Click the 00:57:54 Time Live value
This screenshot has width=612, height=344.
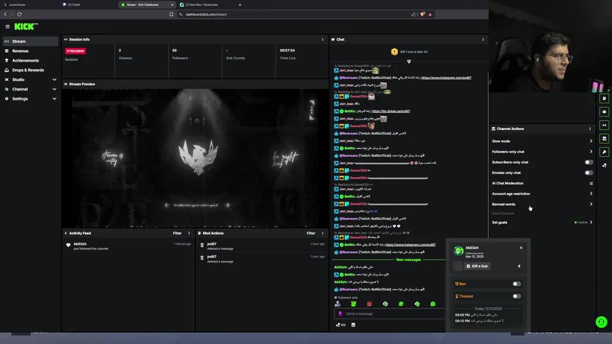287,50
